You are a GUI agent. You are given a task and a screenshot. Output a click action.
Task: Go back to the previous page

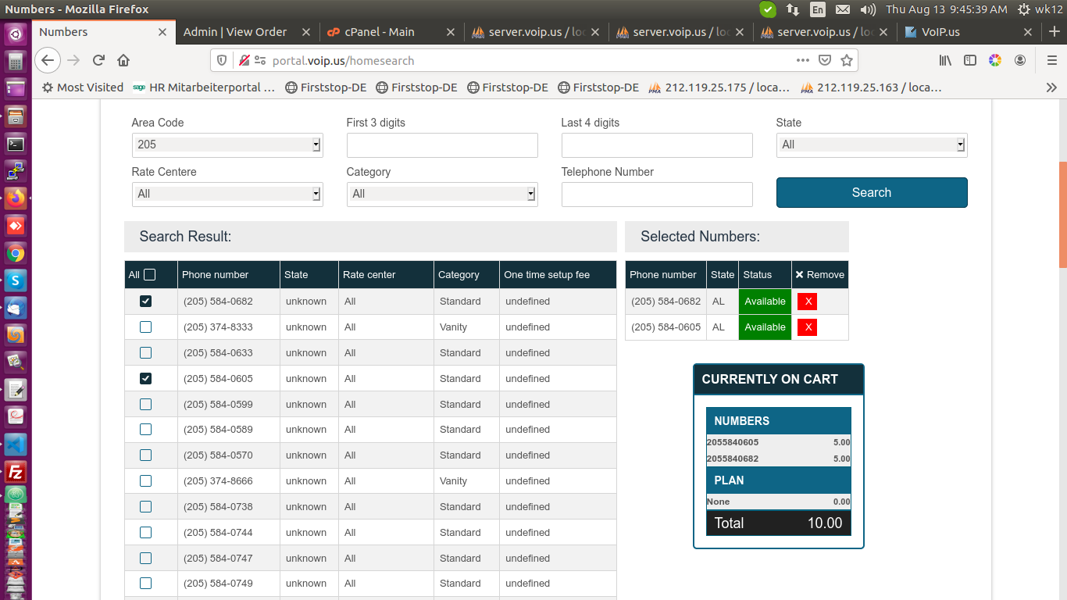pos(48,60)
